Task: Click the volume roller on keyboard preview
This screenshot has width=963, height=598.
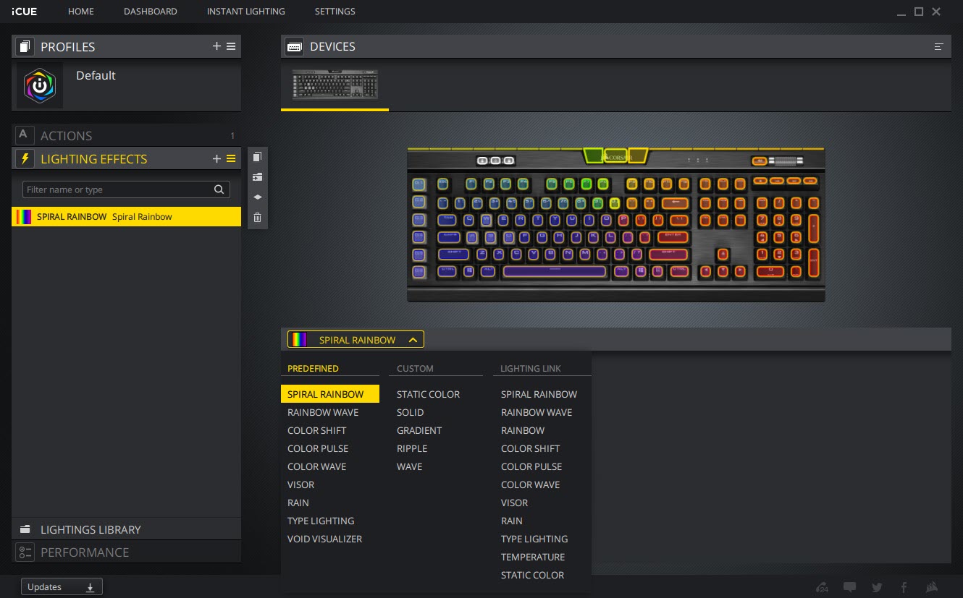Action: (786, 161)
